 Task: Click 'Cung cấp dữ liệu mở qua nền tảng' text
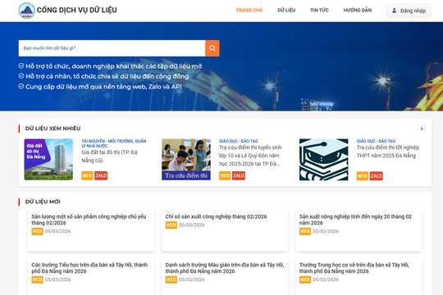(x=103, y=87)
